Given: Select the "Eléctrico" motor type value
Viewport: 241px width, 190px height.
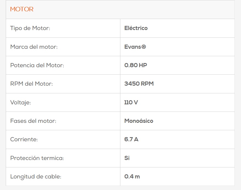Looking at the screenshot, I should [x=136, y=28].
